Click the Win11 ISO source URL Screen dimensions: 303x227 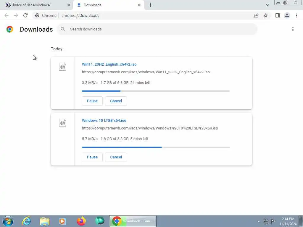point(146,72)
